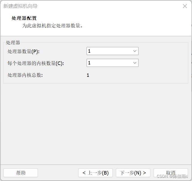Click the 处理器配置 heading

pyautogui.click(x=24, y=18)
